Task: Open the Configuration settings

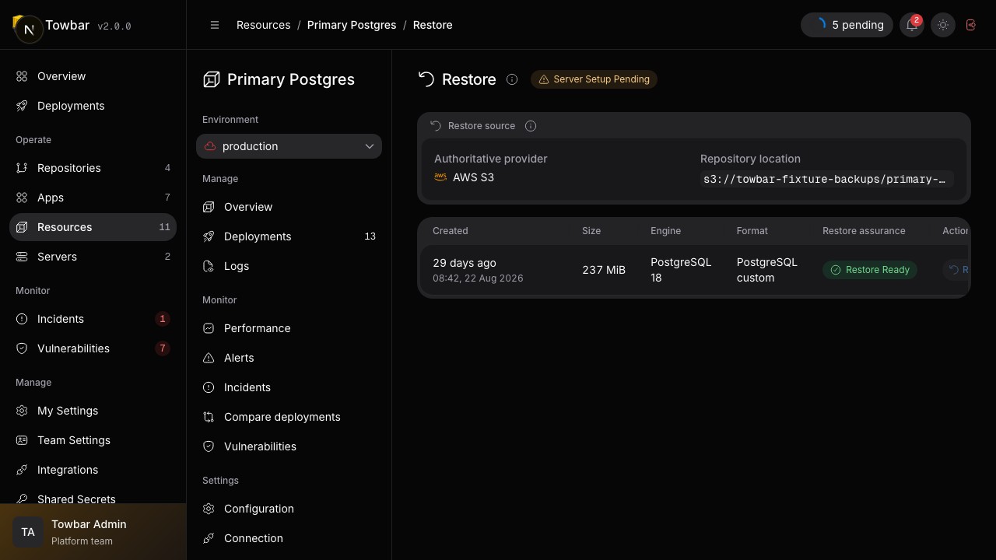Action: pyautogui.click(x=289, y=509)
